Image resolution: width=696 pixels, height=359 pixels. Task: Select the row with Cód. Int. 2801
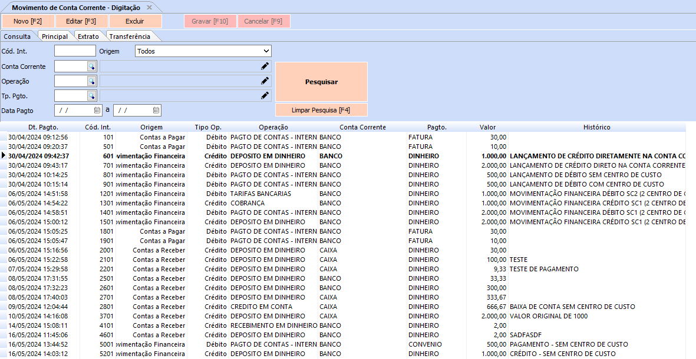(x=236, y=307)
